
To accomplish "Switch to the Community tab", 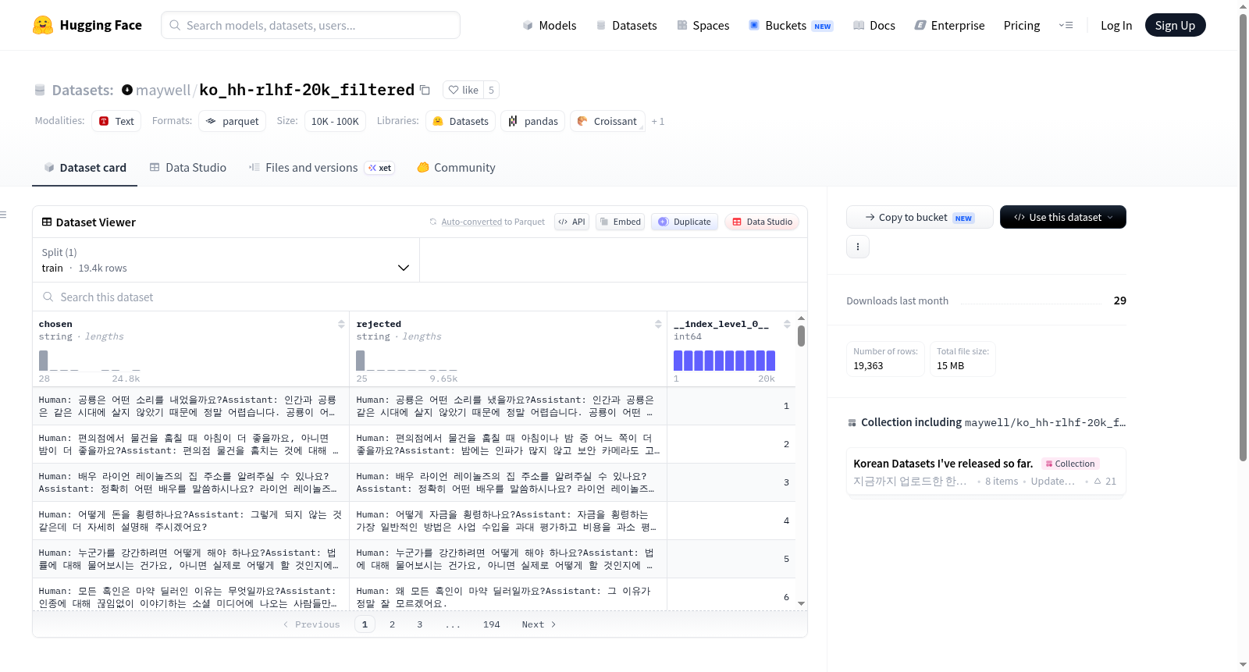I will [x=456, y=168].
